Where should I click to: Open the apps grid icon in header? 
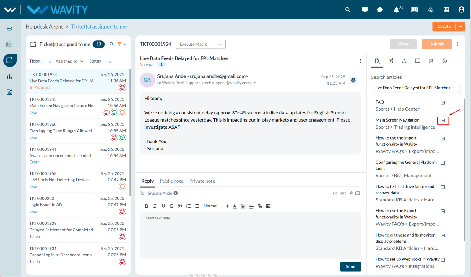coord(446,10)
